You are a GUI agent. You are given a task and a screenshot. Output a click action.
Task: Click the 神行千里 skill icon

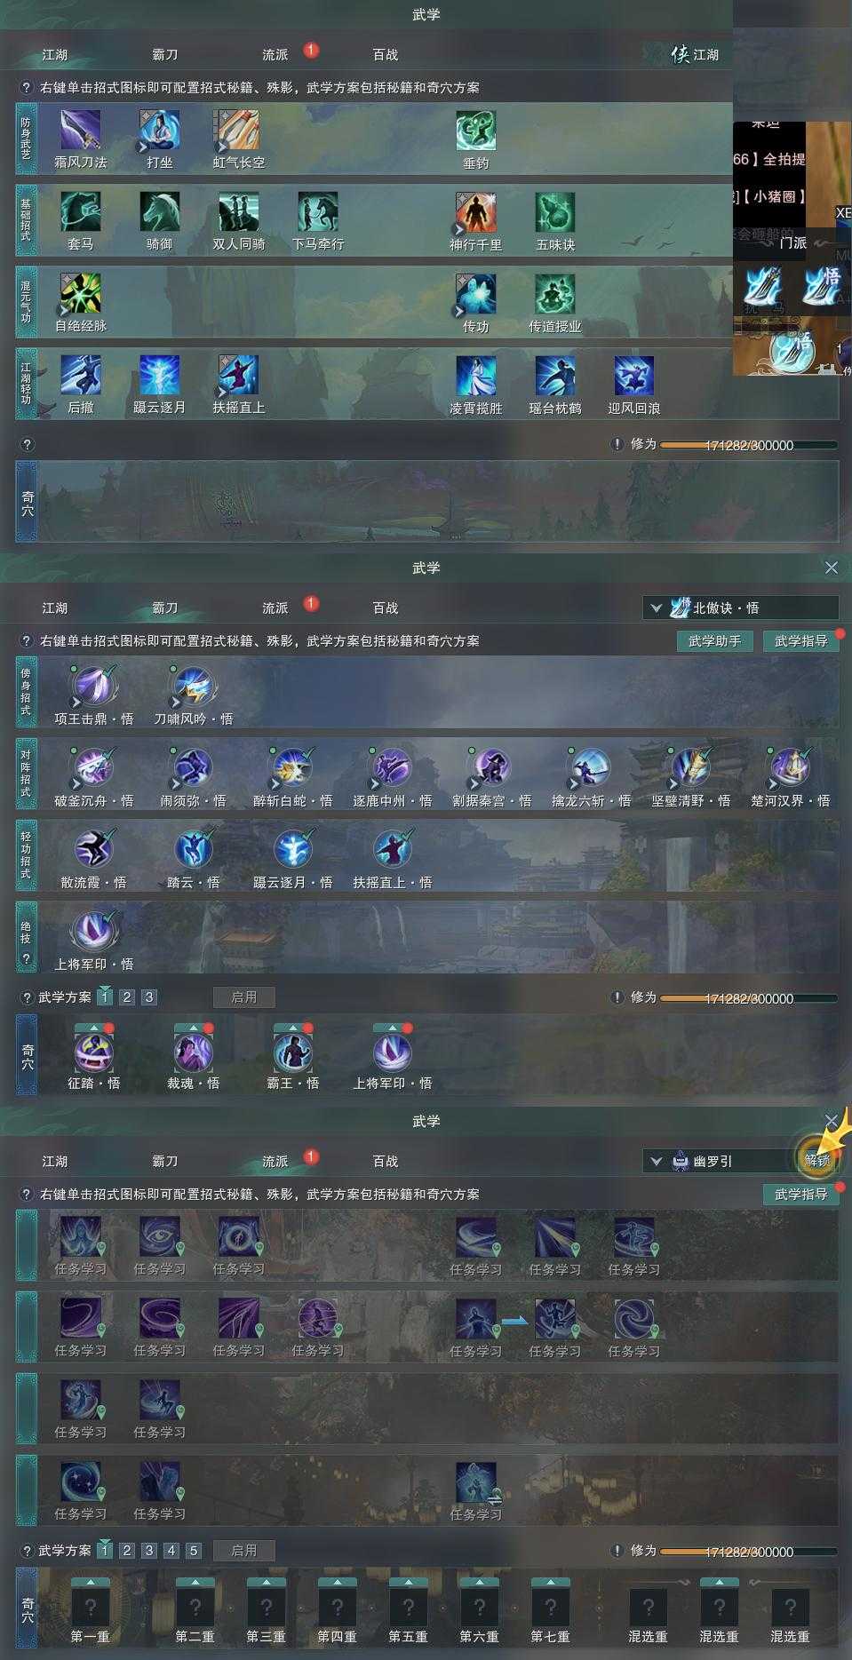(475, 212)
